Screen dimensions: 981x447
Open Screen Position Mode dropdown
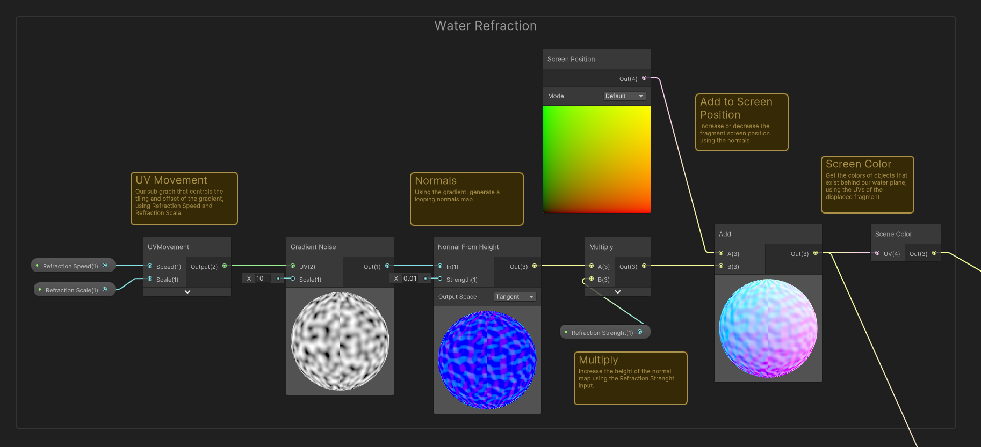coord(624,96)
